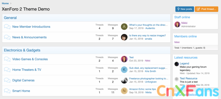Open thread 'Is there any way to resize images?'
The image size is (221, 99).
point(148,35)
